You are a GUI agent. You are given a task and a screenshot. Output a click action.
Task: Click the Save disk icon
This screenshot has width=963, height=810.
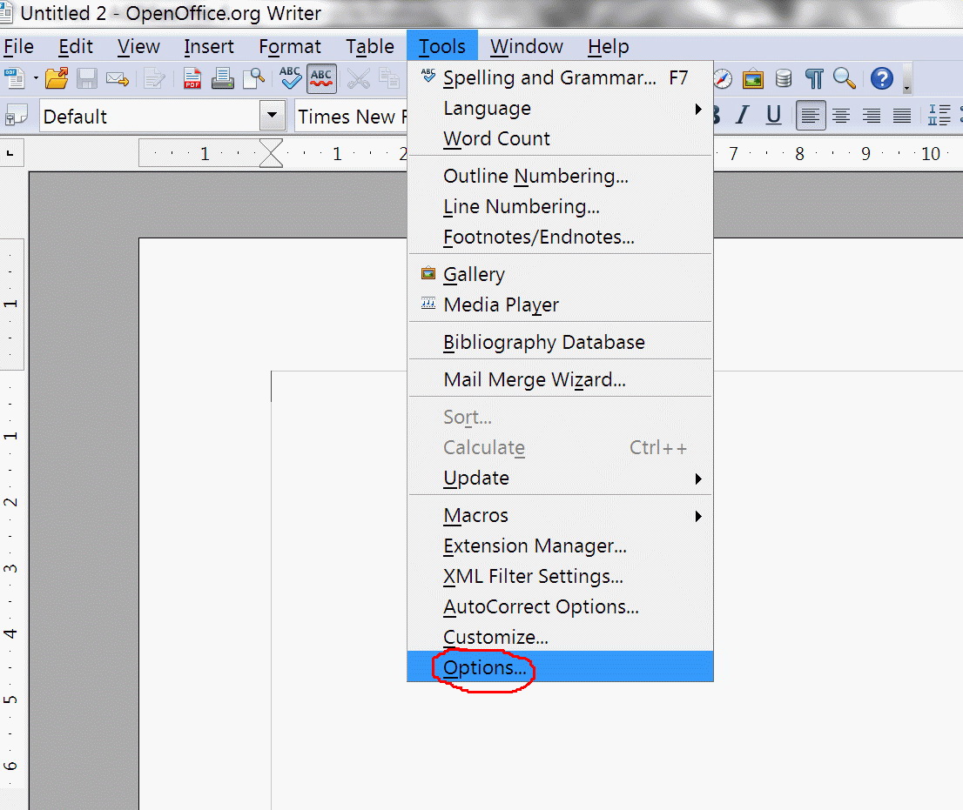coord(86,78)
